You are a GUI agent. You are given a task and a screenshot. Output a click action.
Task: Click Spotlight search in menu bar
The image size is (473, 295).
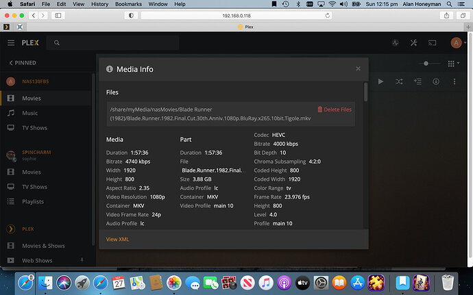tap(449, 4)
